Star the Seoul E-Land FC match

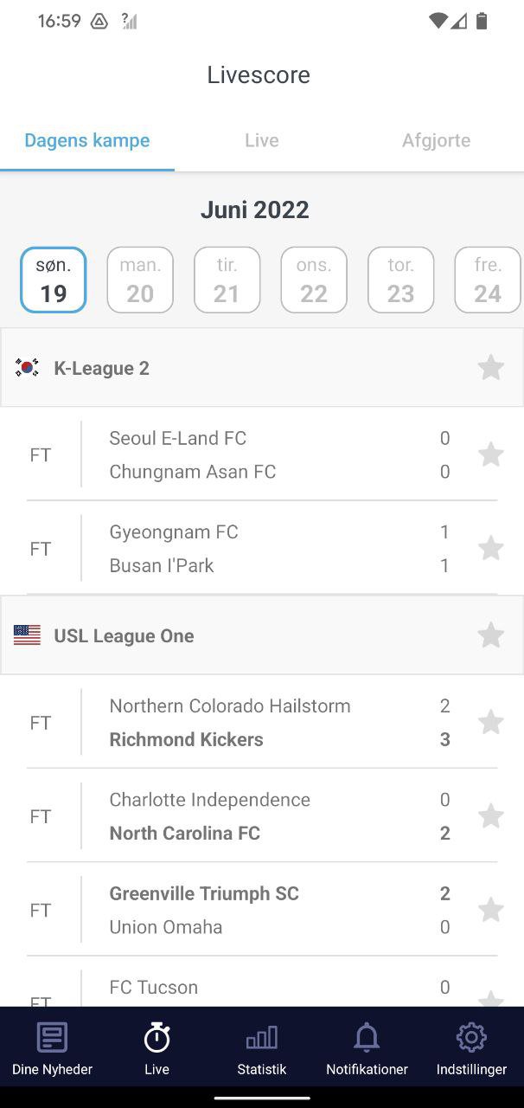coord(490,454)
